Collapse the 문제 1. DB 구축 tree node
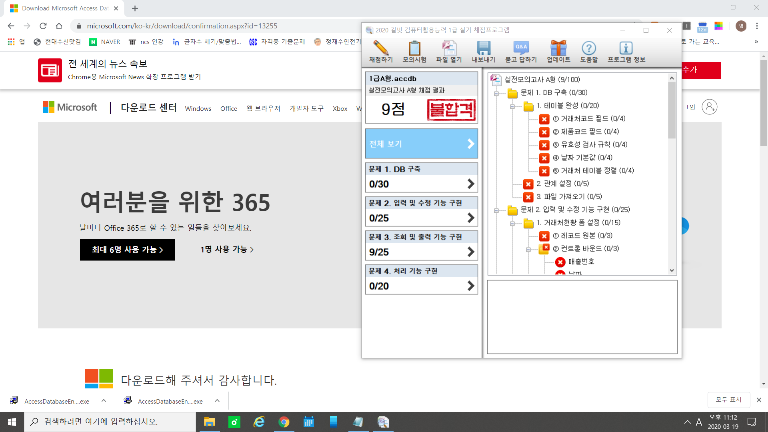 pyautogui.click(x=496, y=94)
